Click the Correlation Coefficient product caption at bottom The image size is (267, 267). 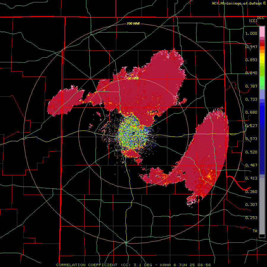point(133,265)
